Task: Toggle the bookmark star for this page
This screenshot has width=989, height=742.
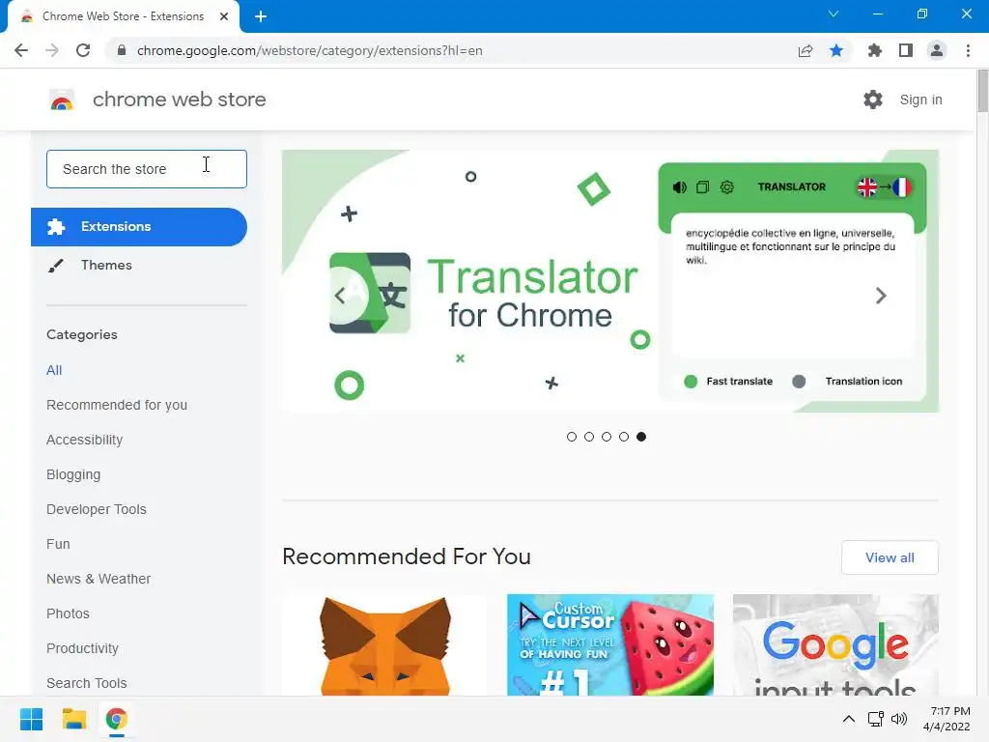Action: pos(836,50)
